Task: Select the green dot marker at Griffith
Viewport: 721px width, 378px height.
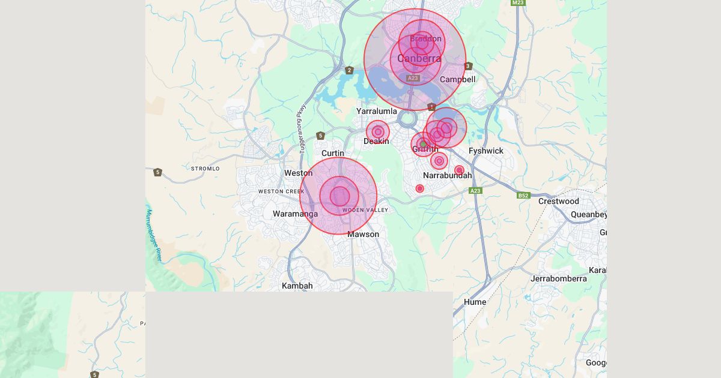Action: click(x=423, y=144)
